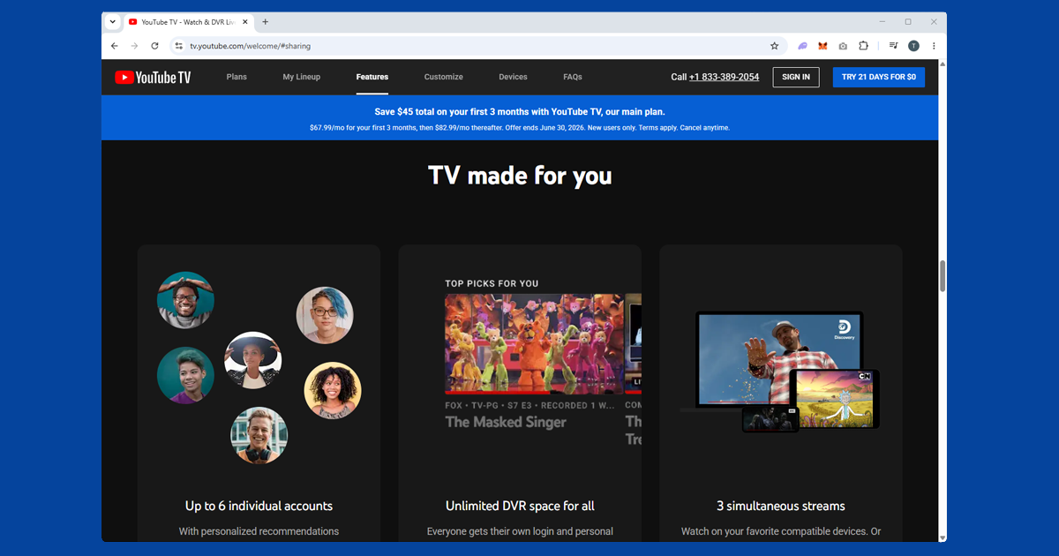Bookmark this page with star icon

coord(775,46)
